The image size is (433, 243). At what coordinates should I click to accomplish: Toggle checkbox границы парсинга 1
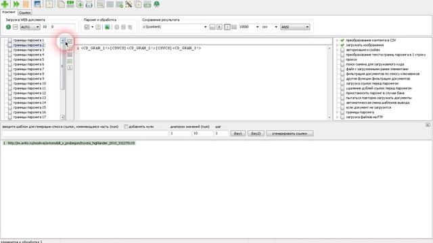coord(10,40)
